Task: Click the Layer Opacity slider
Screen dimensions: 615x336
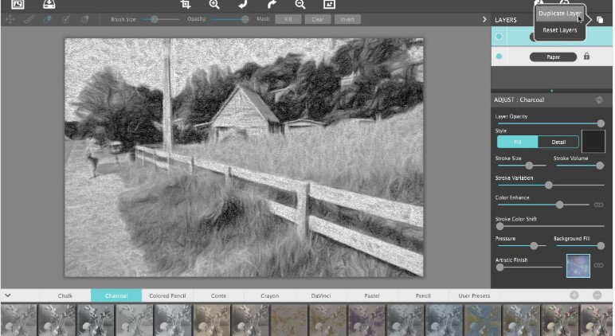Action: (550, 123)
